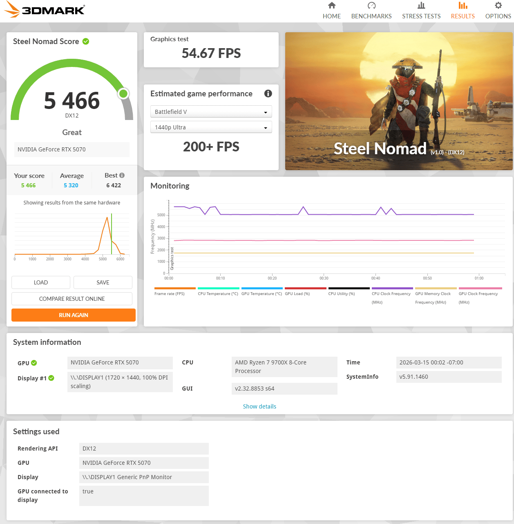Toggle GPU Clock Frequency legend swatch
The width and height of the screenshot is (514, 524).
point(480,288)
